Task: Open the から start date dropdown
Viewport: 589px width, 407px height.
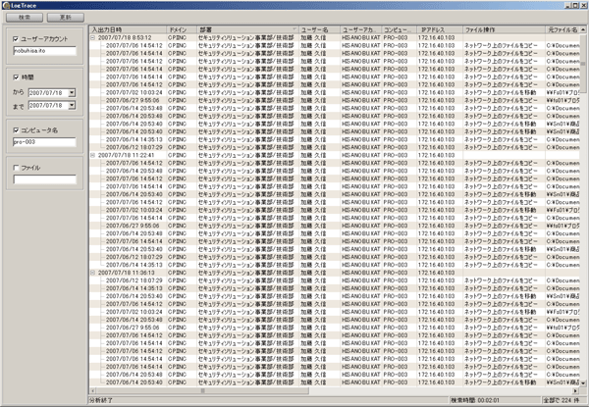Action: click(x=72, y=91)
